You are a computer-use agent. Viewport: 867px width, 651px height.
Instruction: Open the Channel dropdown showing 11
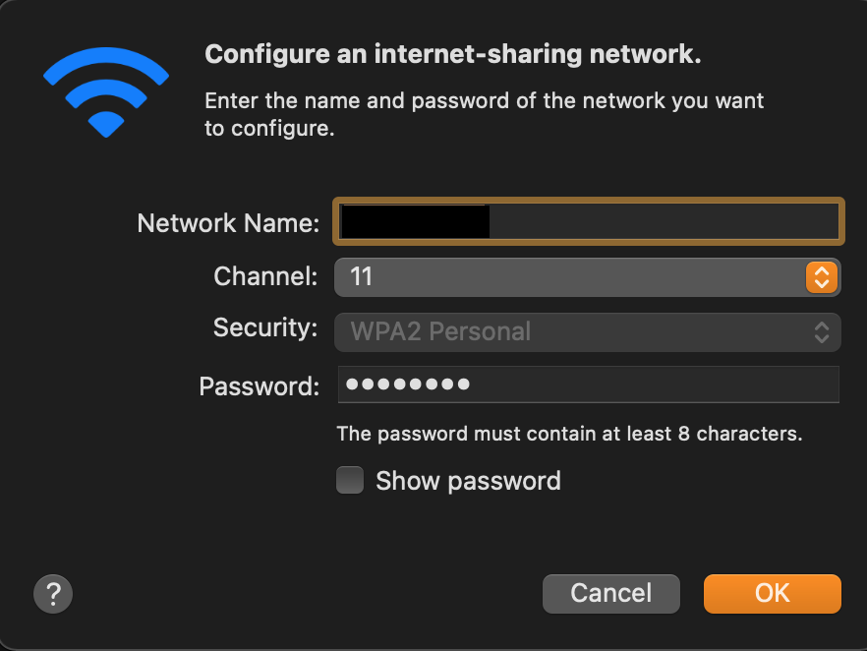pos(570,277)
